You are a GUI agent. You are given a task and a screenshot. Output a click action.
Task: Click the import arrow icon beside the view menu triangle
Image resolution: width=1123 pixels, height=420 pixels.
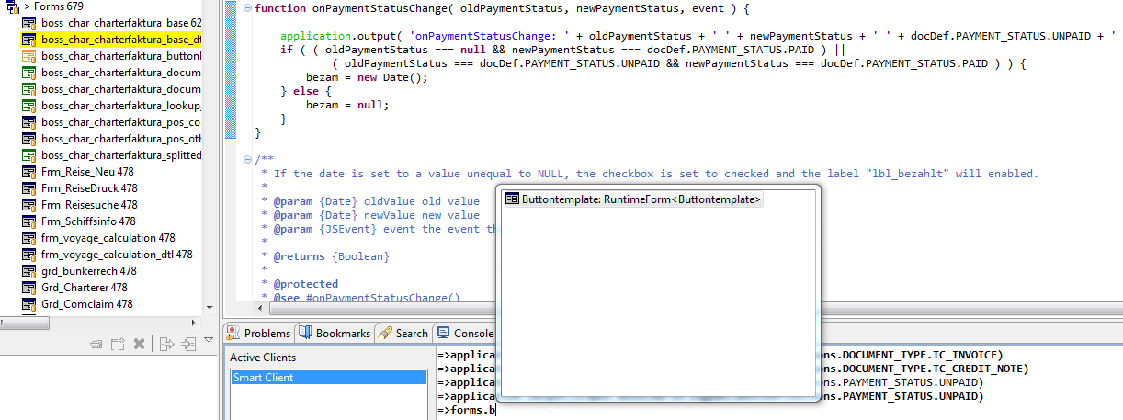188,345
